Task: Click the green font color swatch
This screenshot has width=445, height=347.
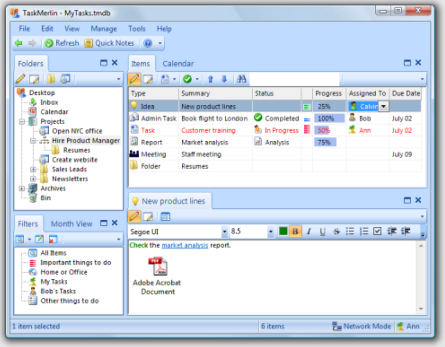Action: [x=283, y=232]
